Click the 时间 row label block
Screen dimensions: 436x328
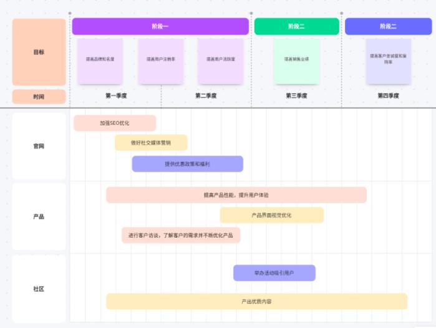point(39,97)
